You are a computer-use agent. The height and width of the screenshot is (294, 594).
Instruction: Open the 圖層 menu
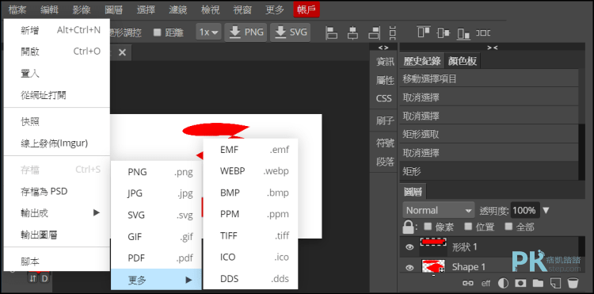(113, 10)
